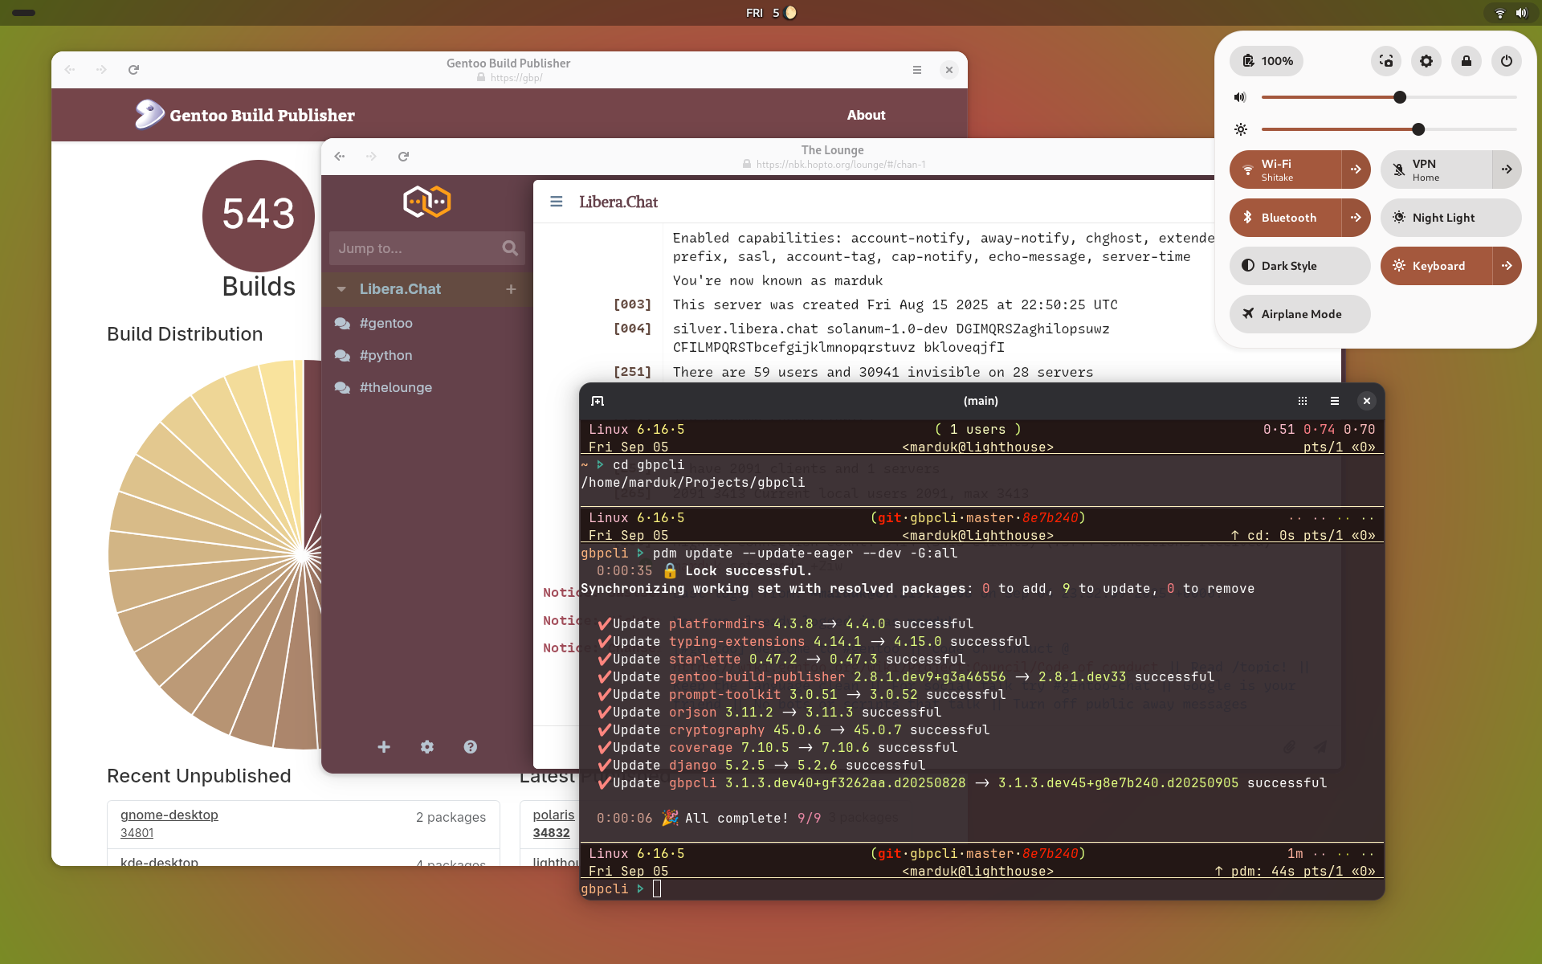This screenshot has width=1542, height=964.
Task: Click the About link in Gentoo Build Publisher
Action: tap(865, 115)
